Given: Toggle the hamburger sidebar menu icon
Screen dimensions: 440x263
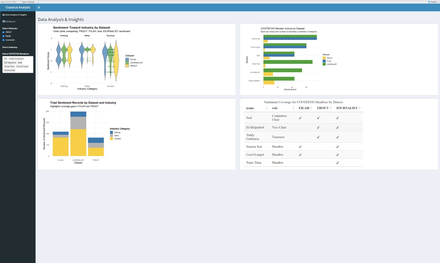Looking at the screenshot, I should pyautogui.click(x=39, y=7).
